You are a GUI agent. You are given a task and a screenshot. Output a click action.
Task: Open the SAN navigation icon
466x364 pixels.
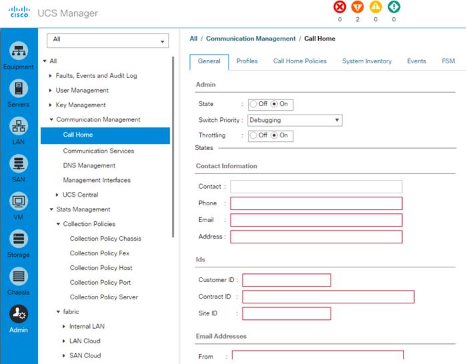click(x=19, y=164)
